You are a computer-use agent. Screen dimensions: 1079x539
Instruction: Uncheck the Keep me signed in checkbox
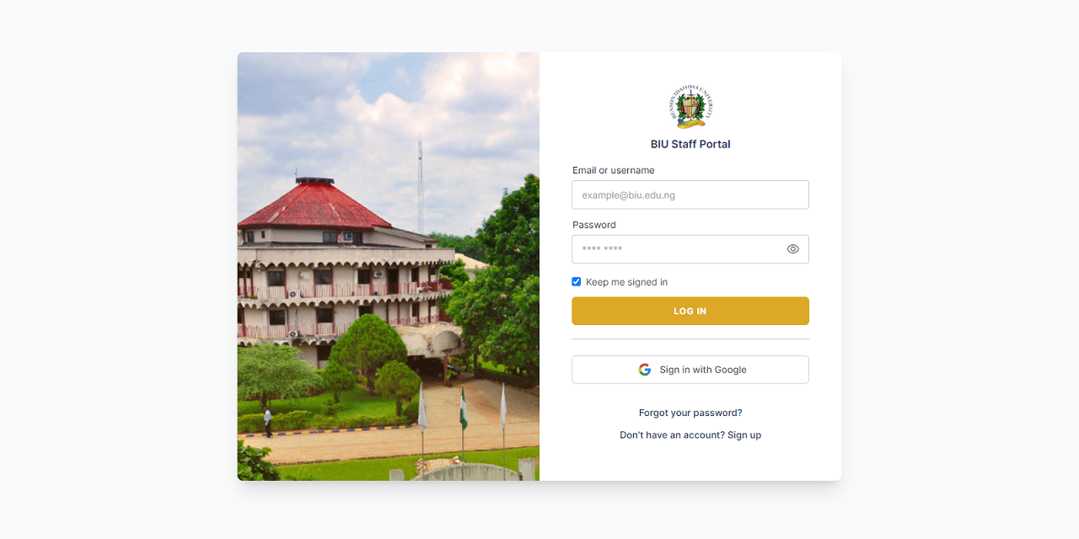pyautogui.click(x=577, y=282)
